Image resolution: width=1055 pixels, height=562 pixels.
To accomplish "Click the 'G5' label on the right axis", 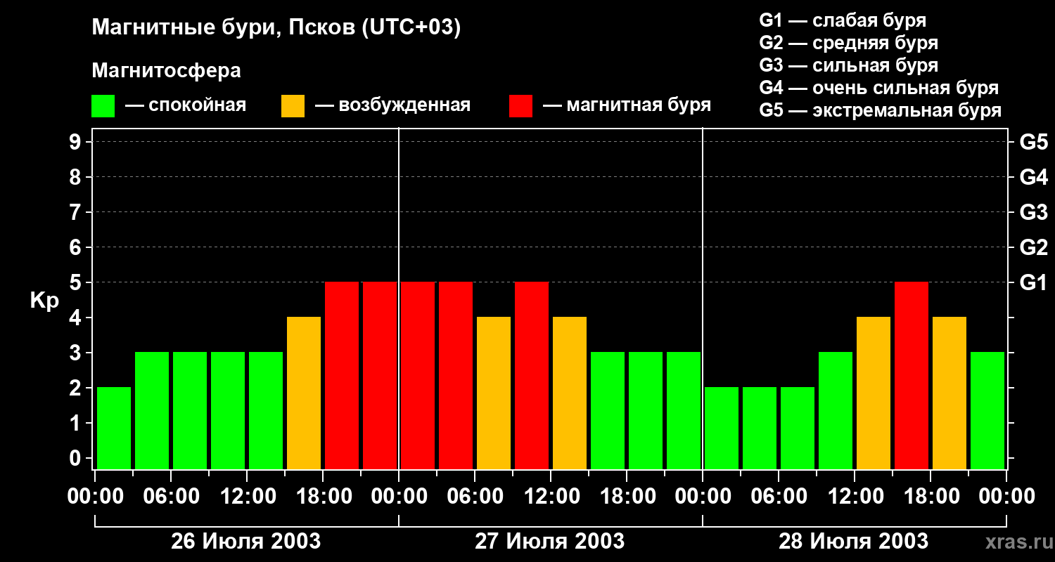I will coord(1034,142).
